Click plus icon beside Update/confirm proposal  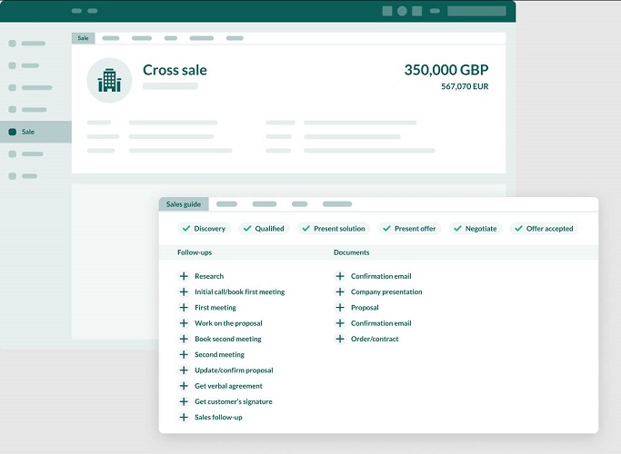point(184,370)
